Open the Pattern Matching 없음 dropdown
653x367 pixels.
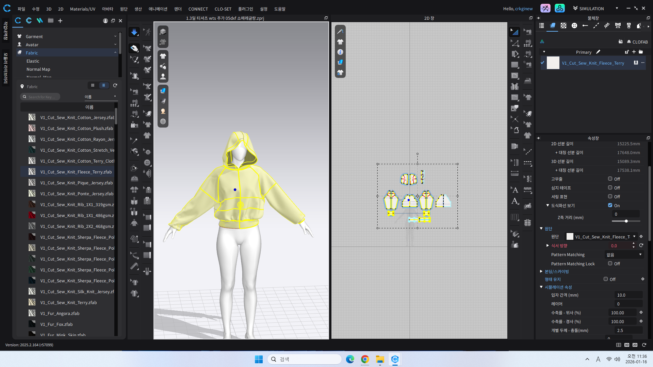[624, 254]
